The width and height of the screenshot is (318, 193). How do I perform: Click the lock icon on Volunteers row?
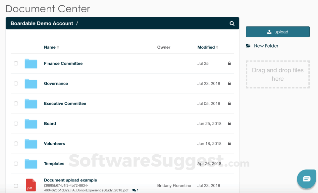pos(229,143)
